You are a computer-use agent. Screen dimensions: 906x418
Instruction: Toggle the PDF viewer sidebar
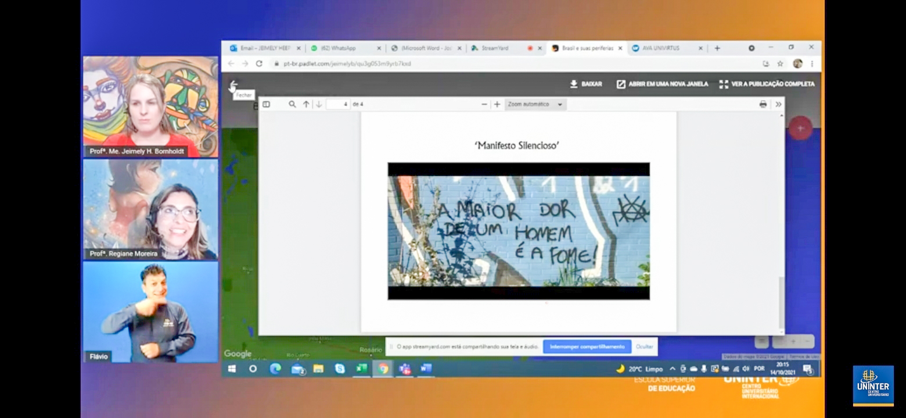266,105
